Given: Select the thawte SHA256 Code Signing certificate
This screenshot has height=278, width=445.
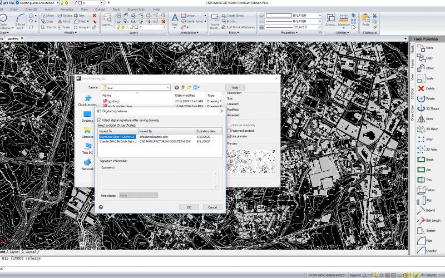Looking at the screenshot, I should [117, 142].
